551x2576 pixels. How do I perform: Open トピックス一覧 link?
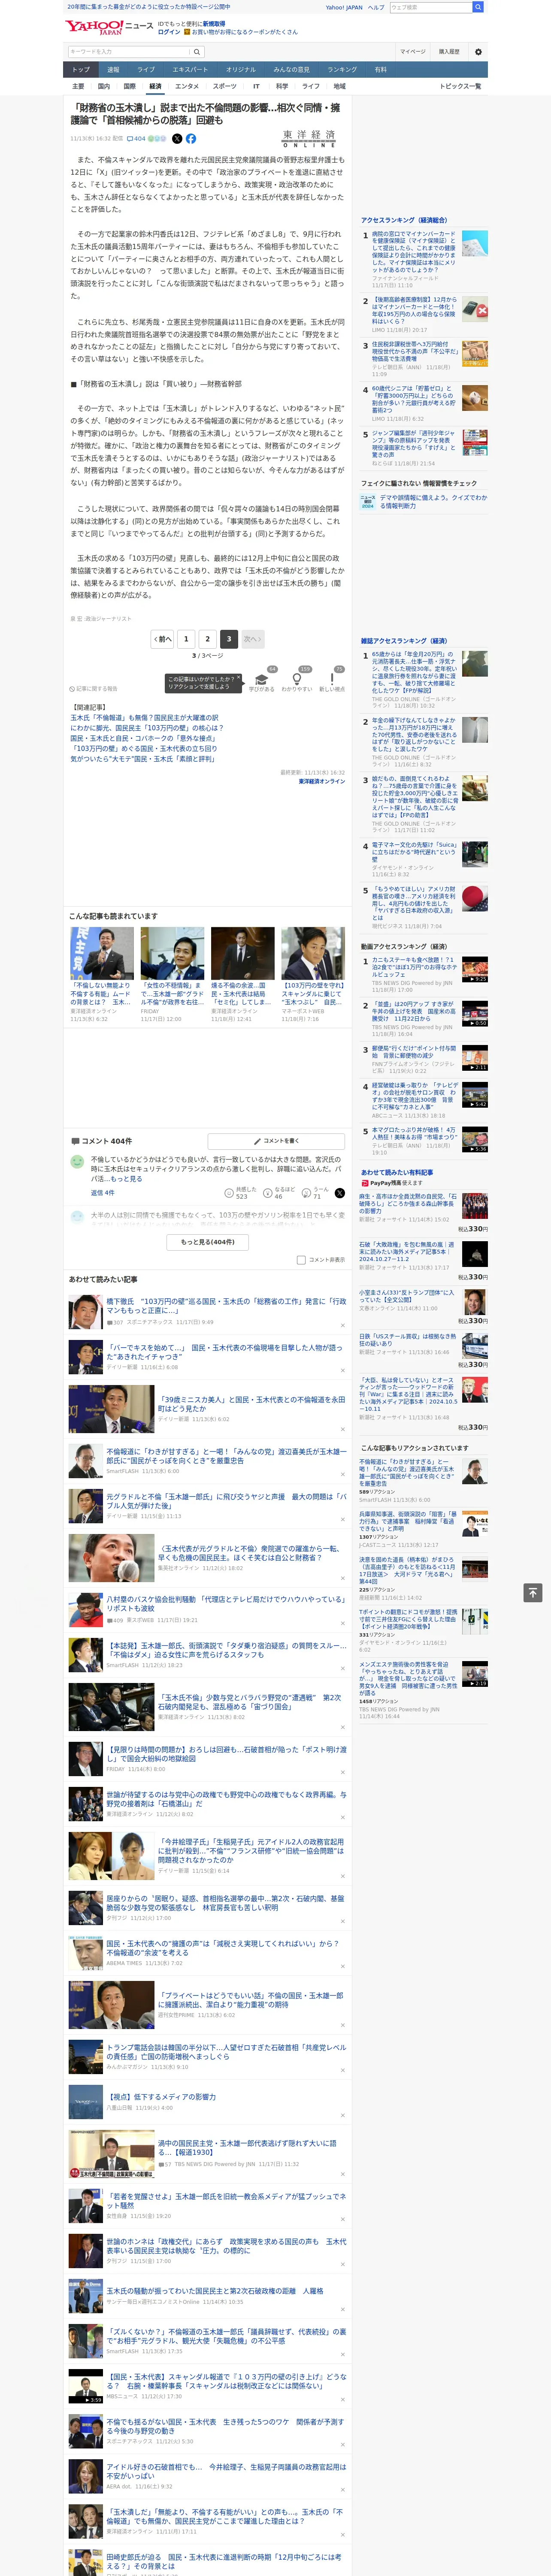pyautogui.click(x=460, y=86)
